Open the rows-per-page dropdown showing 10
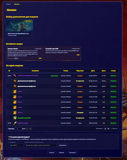 click(107, 129)
